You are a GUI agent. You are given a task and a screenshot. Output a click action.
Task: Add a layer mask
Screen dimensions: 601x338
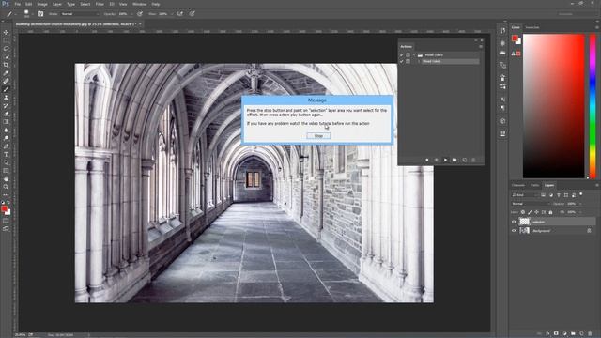coord(556,334)
